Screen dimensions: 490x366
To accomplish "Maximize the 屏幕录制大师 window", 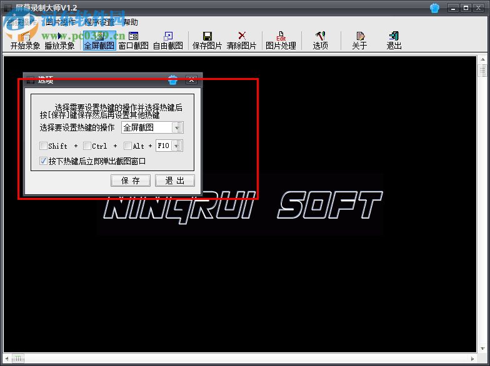I will tap(466, 7).
